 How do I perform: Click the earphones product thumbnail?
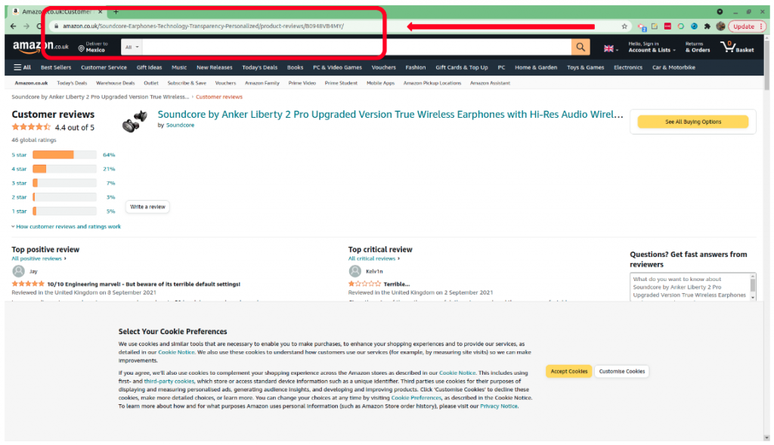click(135, 122)
